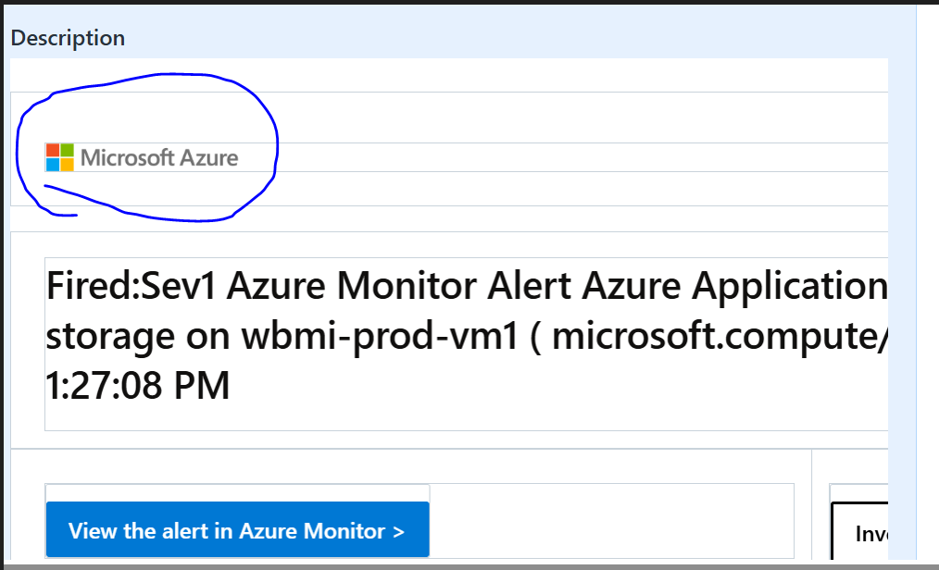Click the ">" arrow on the blue button

398,532
